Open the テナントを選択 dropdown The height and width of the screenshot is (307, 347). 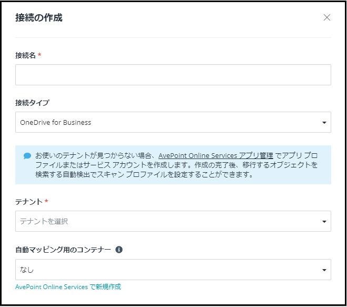coord(173,221)
